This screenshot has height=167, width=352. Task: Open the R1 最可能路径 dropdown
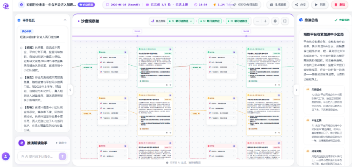181,21
